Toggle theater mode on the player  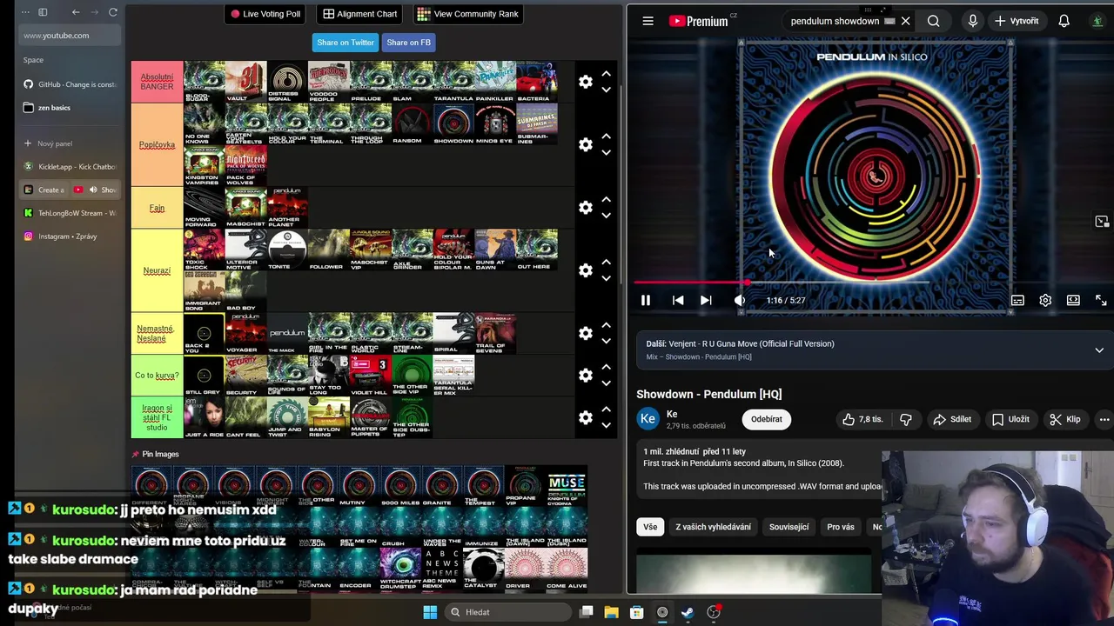(1073, 300)
